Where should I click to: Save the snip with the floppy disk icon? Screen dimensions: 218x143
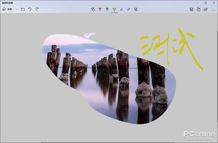(191, 9)
